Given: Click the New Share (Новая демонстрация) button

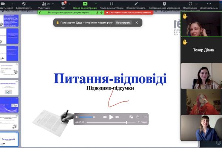Looking at the screenshot, I should [x=85, y=4].
